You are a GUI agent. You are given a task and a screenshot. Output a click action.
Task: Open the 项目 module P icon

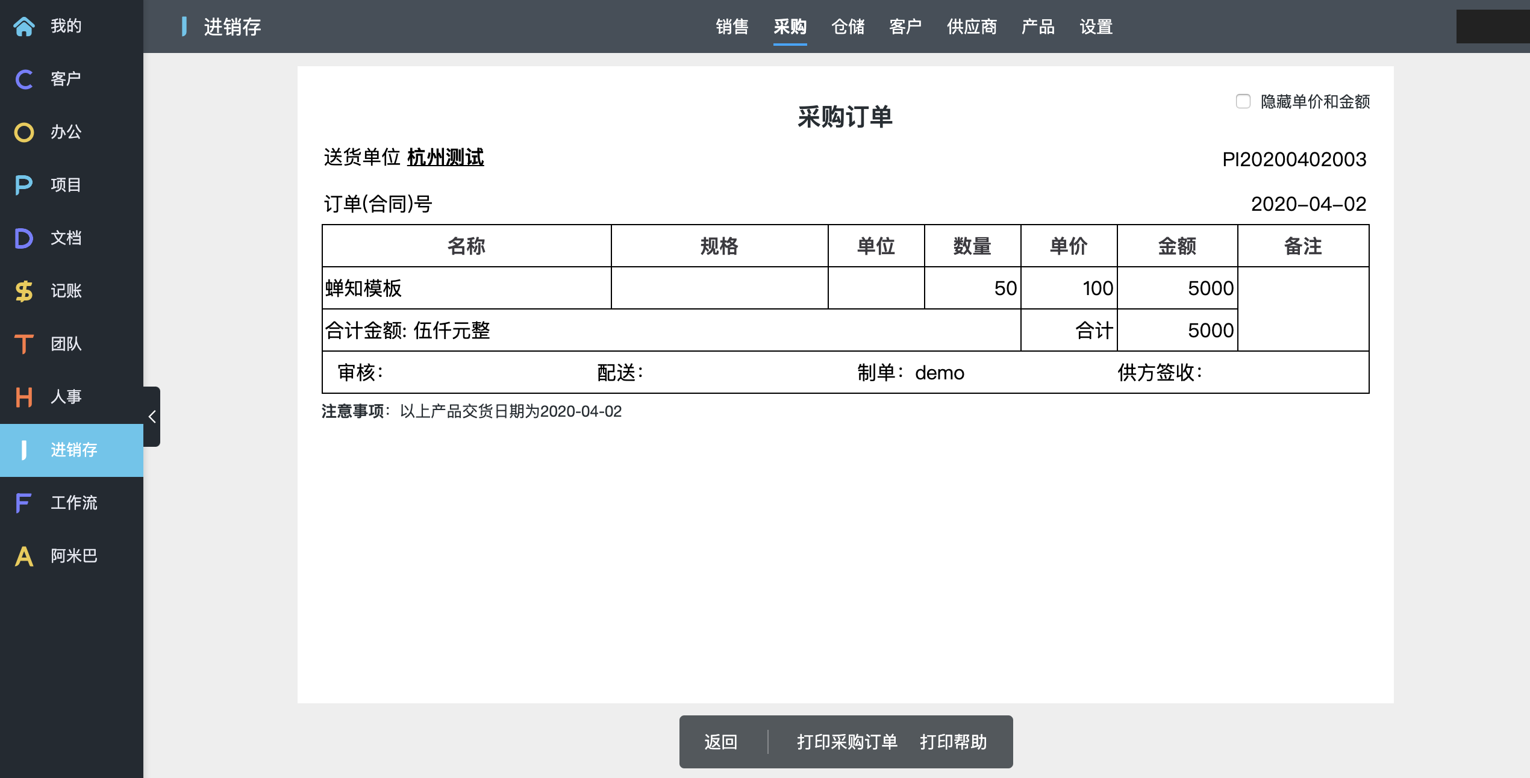pos(24,185)
